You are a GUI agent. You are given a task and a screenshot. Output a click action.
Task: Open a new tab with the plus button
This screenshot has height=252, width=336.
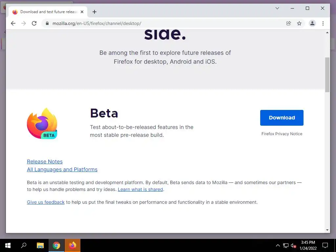pos(94,12)
